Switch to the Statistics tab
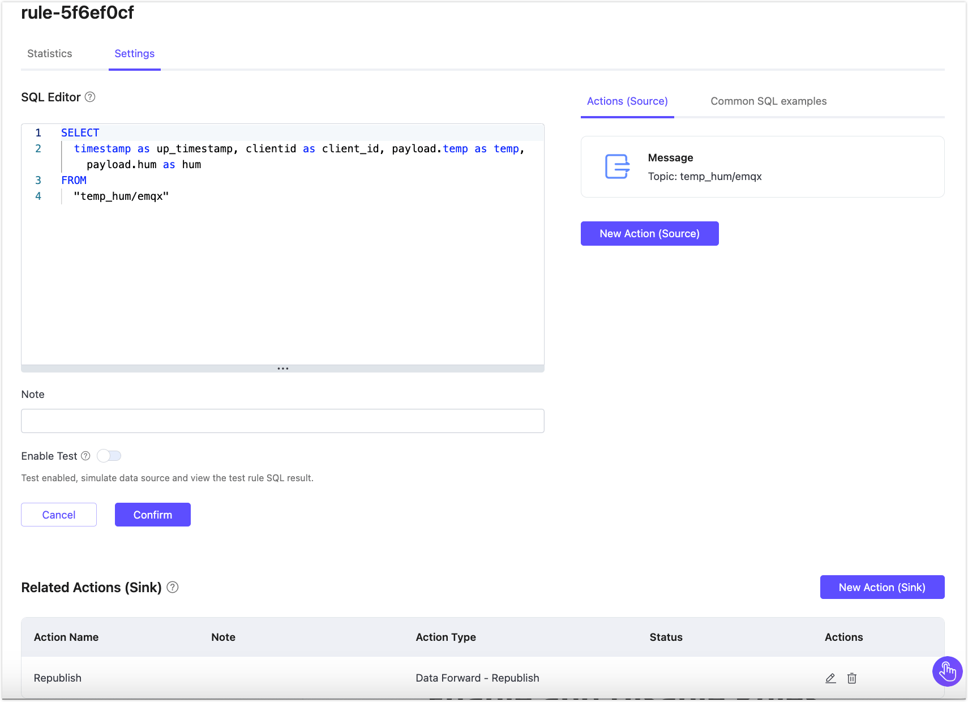The height and width of the screenshot is (702, 968). point(50,54)
